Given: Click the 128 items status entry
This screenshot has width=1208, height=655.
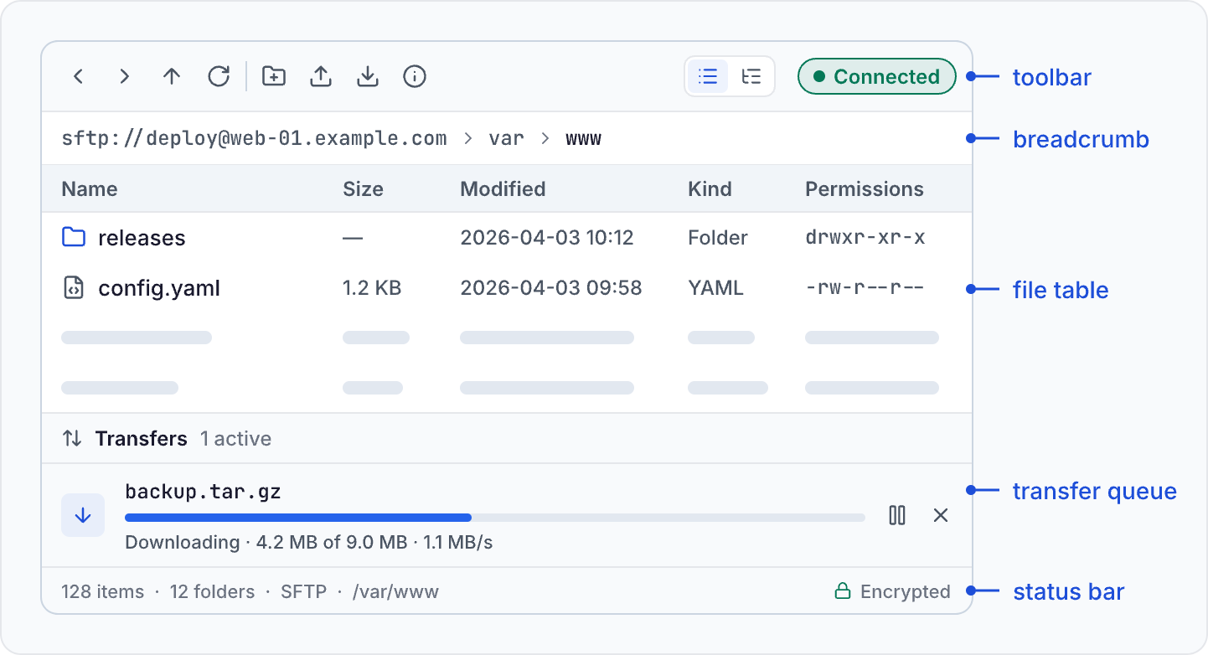Looking at the screenshot, I should coord(102,592).
